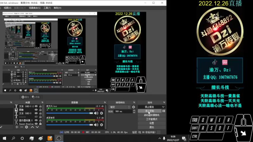Open the orange app on taskbar
The width and height of the screenshot is (253, 142).
50,138
